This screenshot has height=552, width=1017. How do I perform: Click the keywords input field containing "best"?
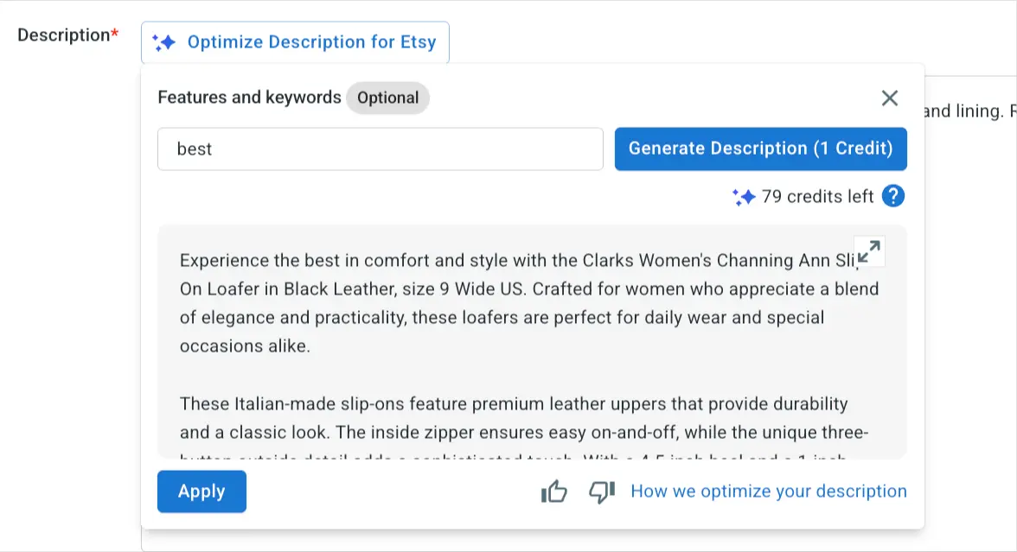[x=380, y=149]
